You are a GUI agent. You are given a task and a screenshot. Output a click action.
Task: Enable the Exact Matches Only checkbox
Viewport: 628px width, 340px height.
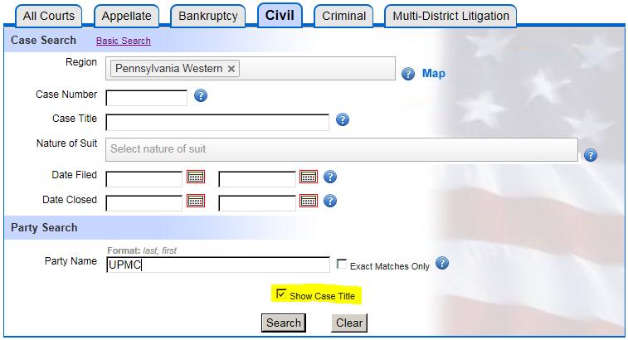click(x=342, y=265)
